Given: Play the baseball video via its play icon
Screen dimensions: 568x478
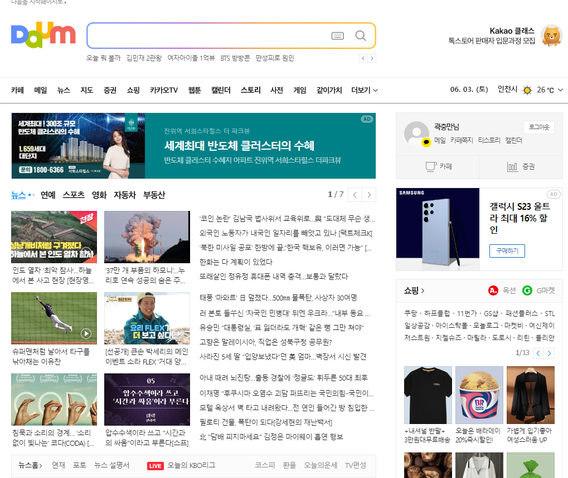Looking at the screenshot, I should pos(86,333).
